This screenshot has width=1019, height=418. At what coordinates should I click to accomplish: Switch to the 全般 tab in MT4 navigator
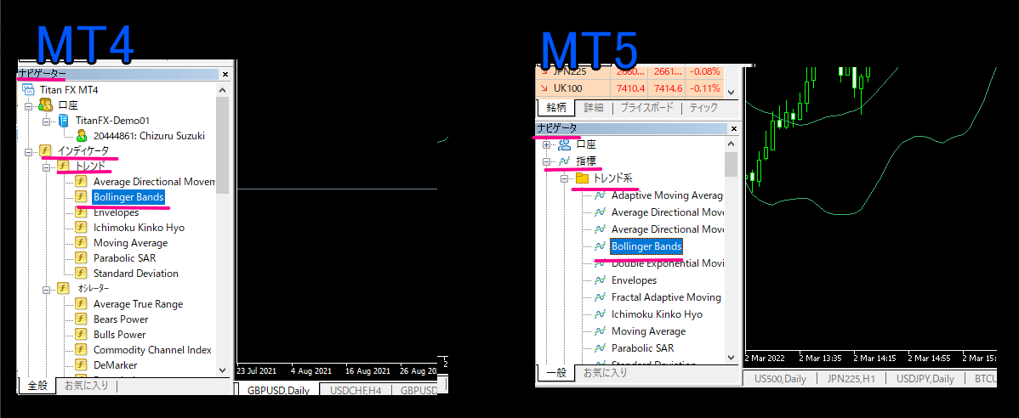37,386
